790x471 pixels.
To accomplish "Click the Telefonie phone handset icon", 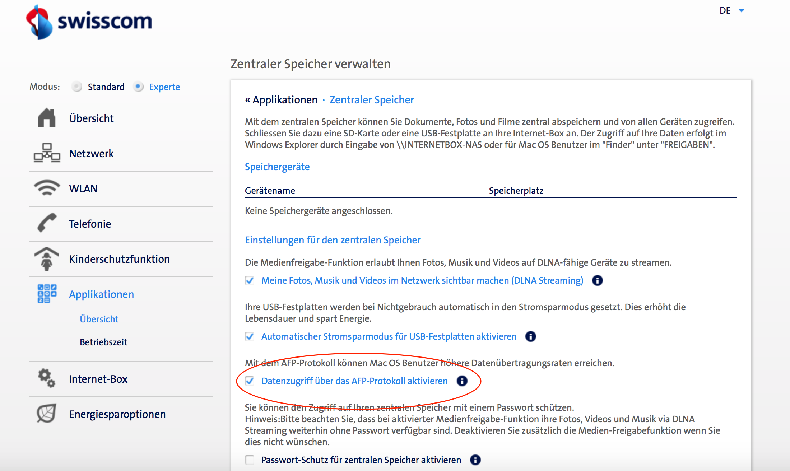I will [x=47, y=223].
